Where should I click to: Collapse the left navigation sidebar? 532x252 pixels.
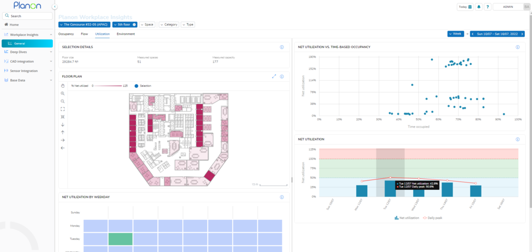pyautogui.click(x=55, y=7)
